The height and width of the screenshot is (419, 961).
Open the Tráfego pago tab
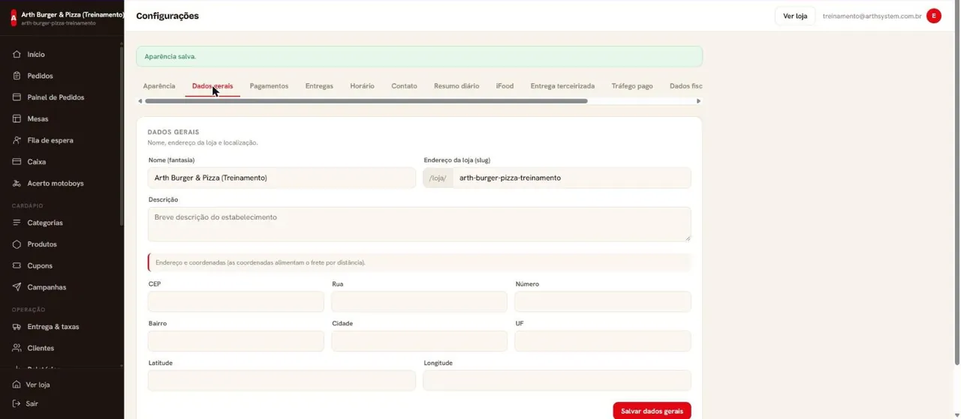[632, 86]
